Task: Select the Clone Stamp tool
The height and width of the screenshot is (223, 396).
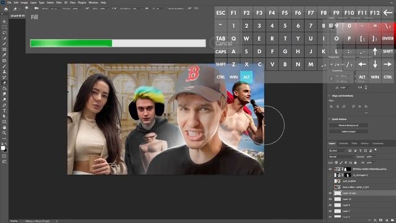Action: [4, 72]
